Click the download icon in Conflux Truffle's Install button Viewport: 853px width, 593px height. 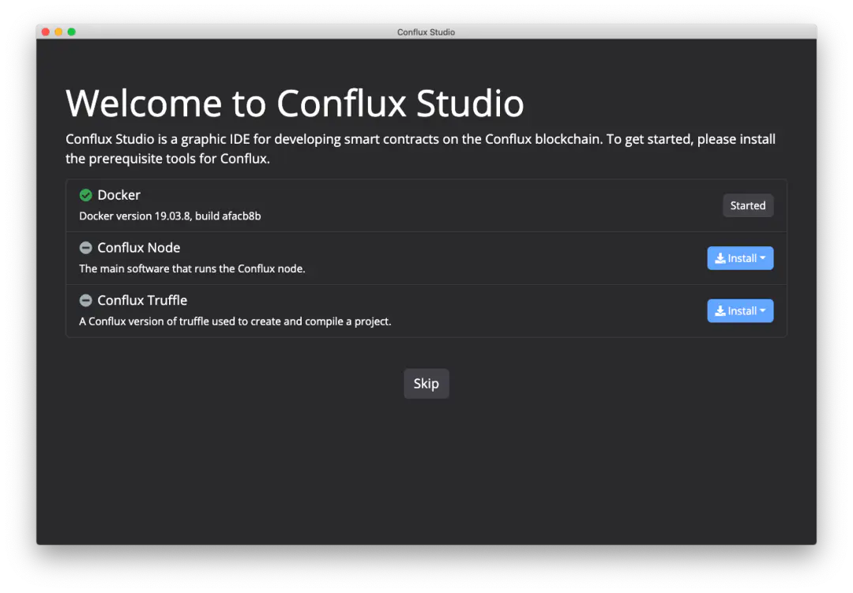[x=720, y=311]
